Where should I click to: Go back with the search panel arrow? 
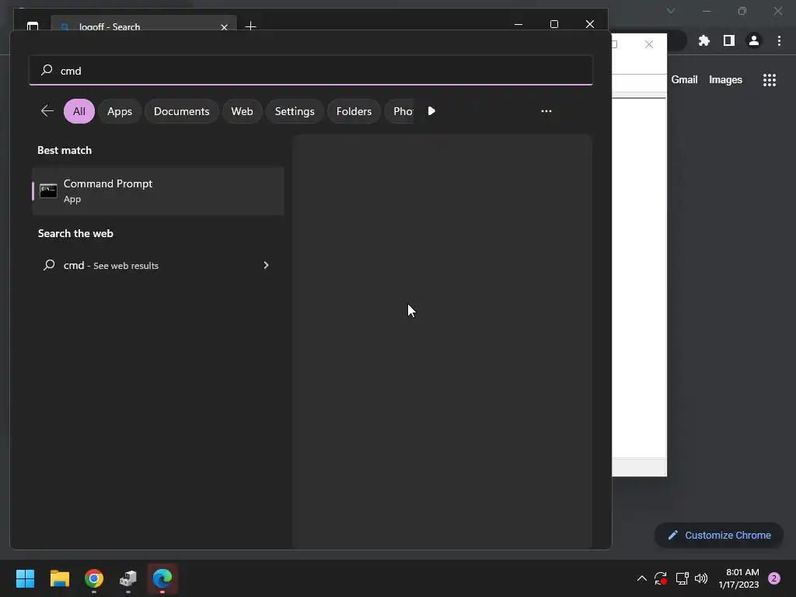pyautogui.click(x=47, y=111)
